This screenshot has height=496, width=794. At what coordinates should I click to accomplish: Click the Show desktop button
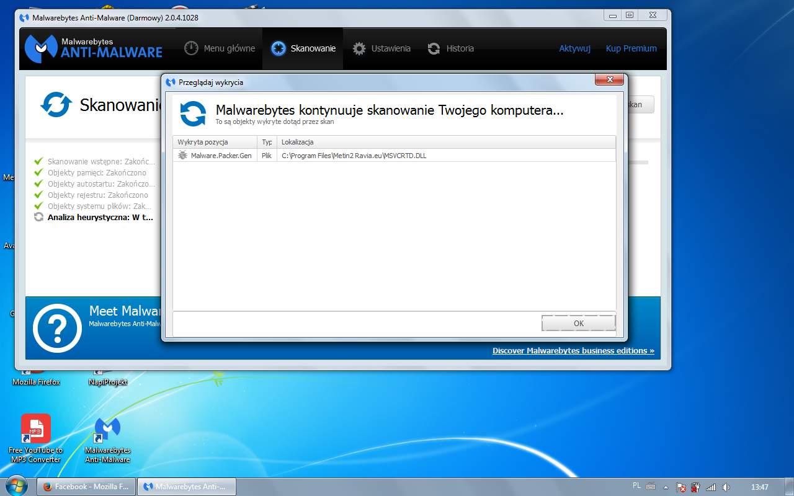tap(789, 487)
